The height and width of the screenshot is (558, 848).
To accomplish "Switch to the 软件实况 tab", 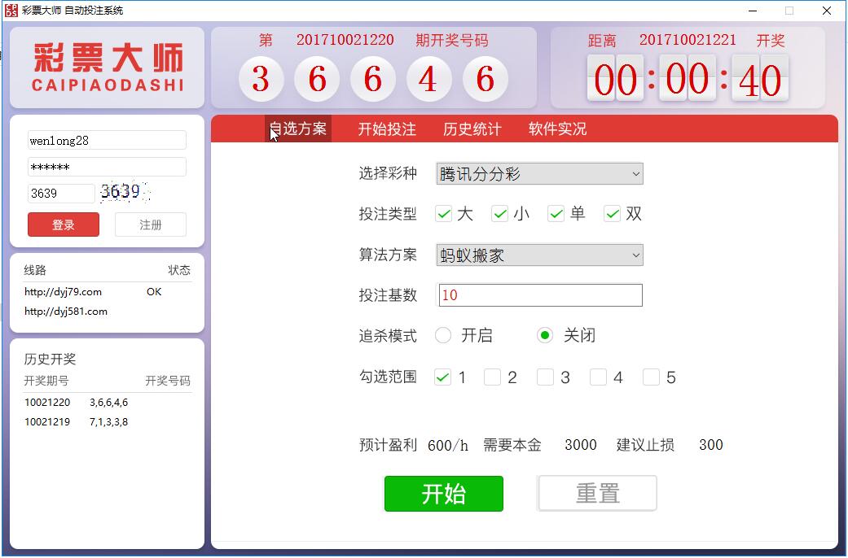I will (x=556, y=129).
